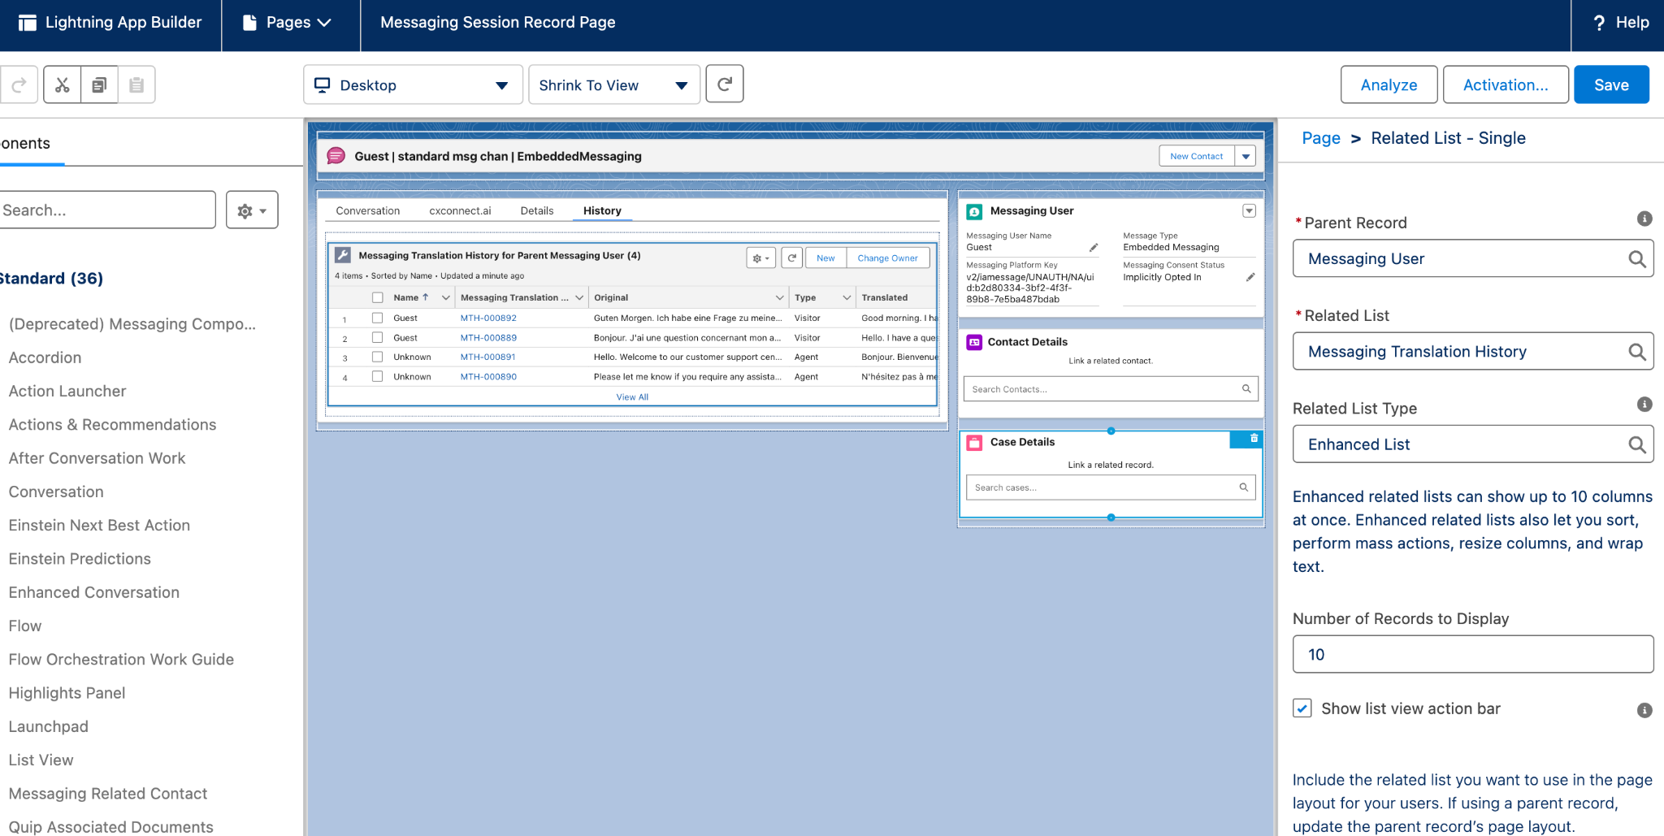
Task: Click the search cases magnifier icon
Action: pos(1243,487)
